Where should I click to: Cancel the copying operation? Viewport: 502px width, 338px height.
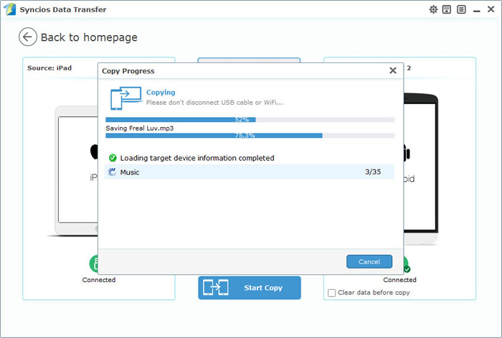[369, 261]
